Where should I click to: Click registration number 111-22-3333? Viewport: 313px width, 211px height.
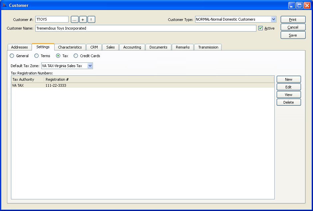pos(56,85)
